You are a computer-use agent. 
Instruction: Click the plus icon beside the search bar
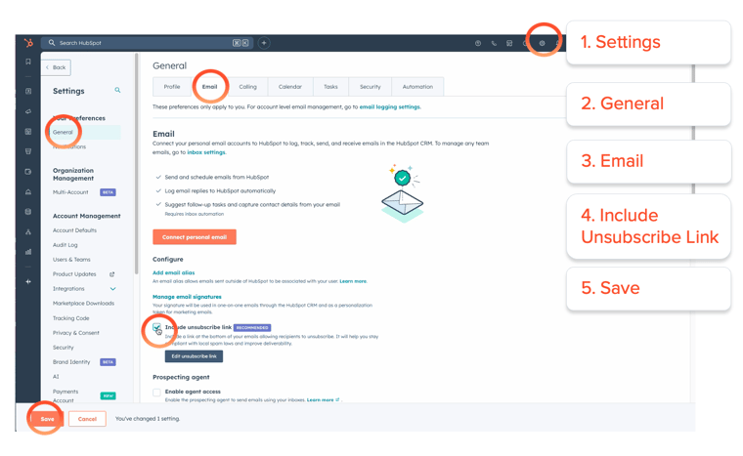[264, 43]
